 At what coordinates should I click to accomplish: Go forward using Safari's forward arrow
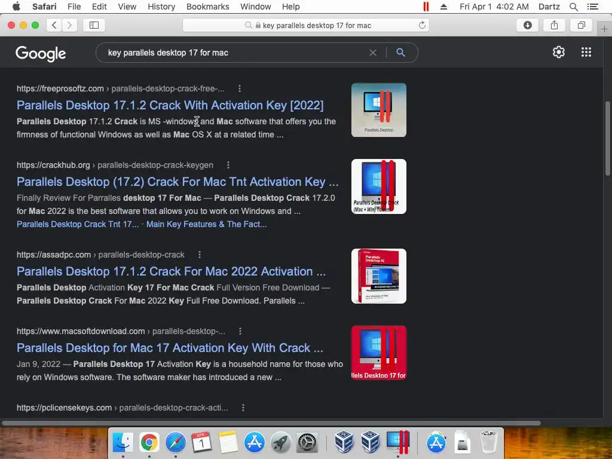(x=69, y=25)
